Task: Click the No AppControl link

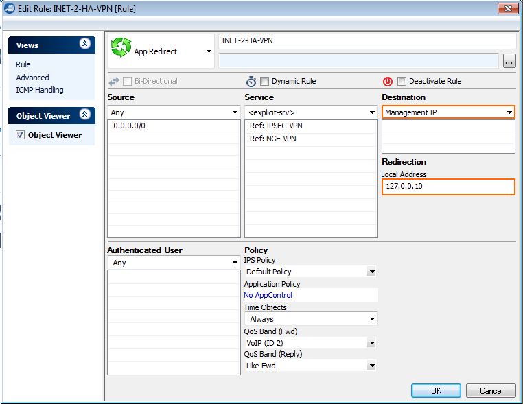Action: pos(268,295)
